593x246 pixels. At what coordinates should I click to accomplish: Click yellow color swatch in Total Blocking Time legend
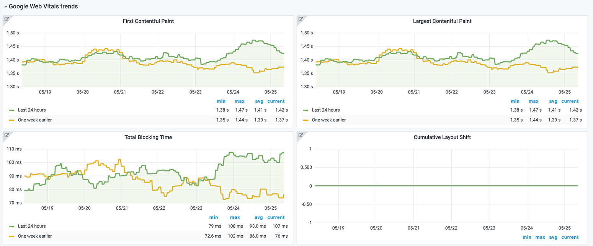click(11, 236)
